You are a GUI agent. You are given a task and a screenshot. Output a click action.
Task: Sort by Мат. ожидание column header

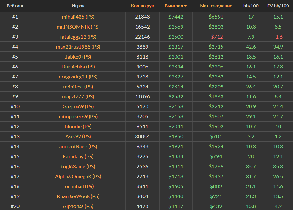tap(216, 6)
